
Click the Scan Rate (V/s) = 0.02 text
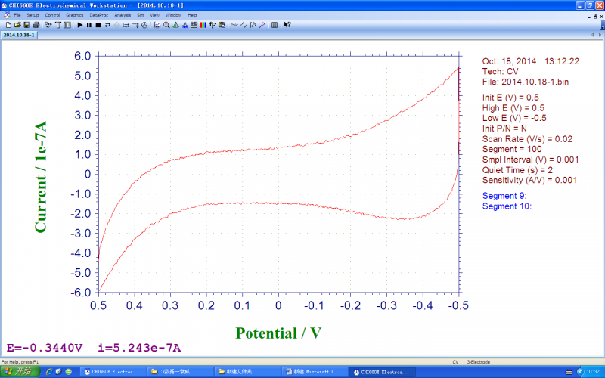coord(527,139)
